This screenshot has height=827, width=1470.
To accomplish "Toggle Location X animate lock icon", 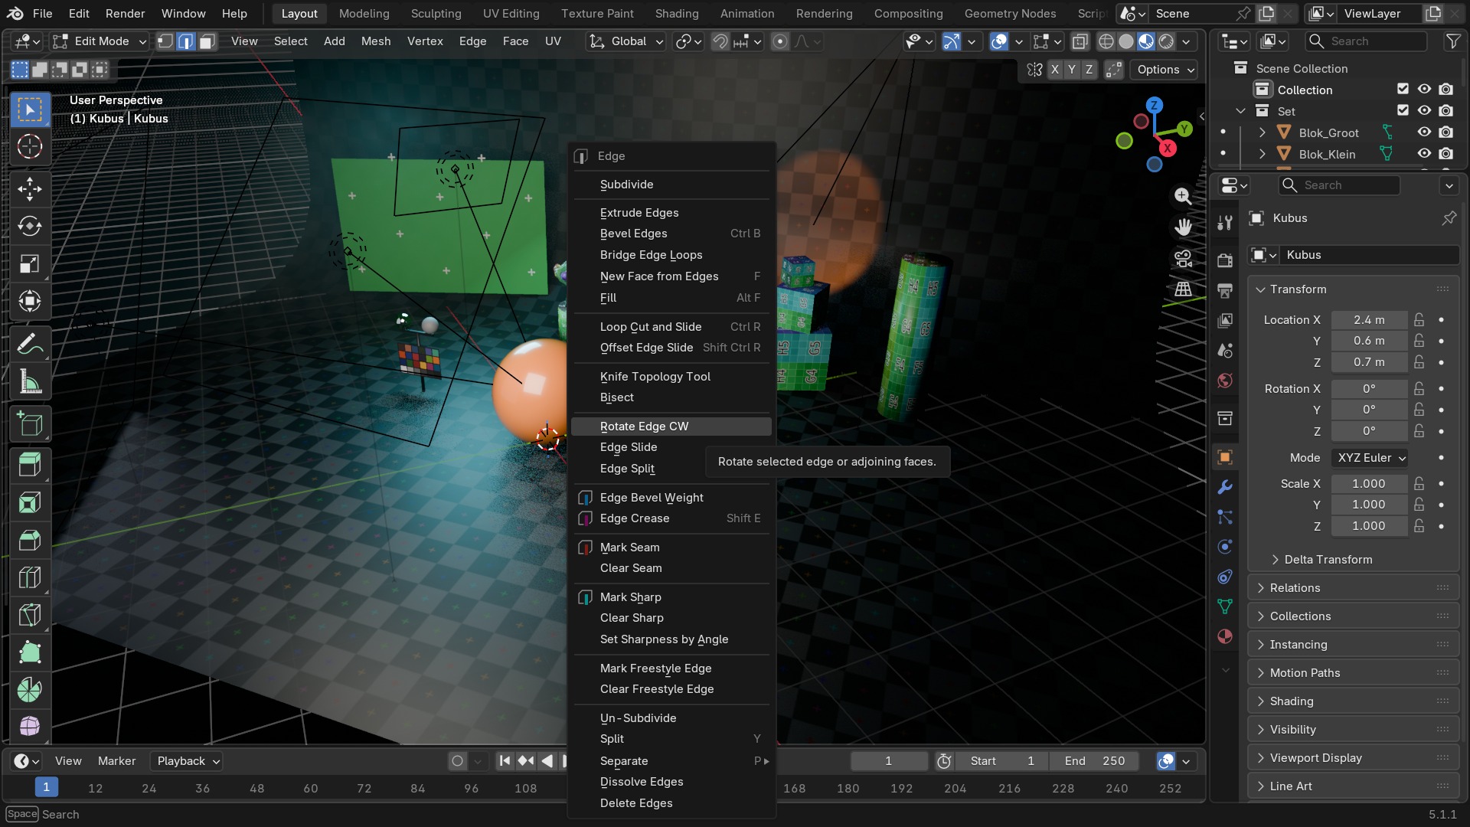I will coord(1419,320).
